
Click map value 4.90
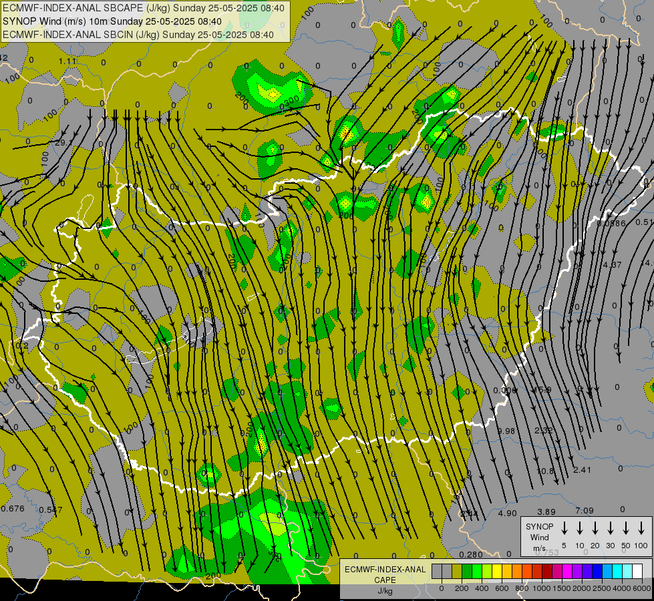click(x=507, y=513)
